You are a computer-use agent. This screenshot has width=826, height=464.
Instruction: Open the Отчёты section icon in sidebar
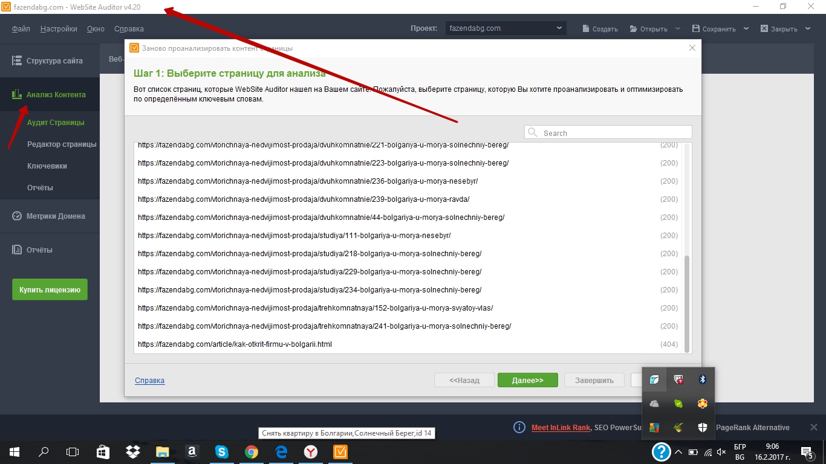point(16,250)
